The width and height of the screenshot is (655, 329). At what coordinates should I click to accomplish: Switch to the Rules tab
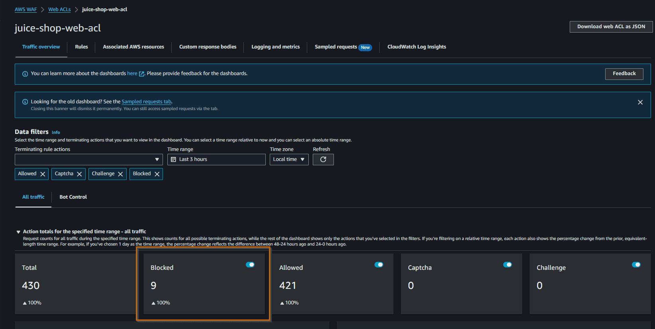(x=81, y=47)
